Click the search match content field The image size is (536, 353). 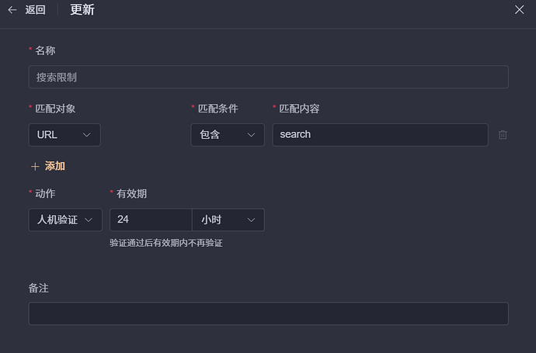[380, 135]
